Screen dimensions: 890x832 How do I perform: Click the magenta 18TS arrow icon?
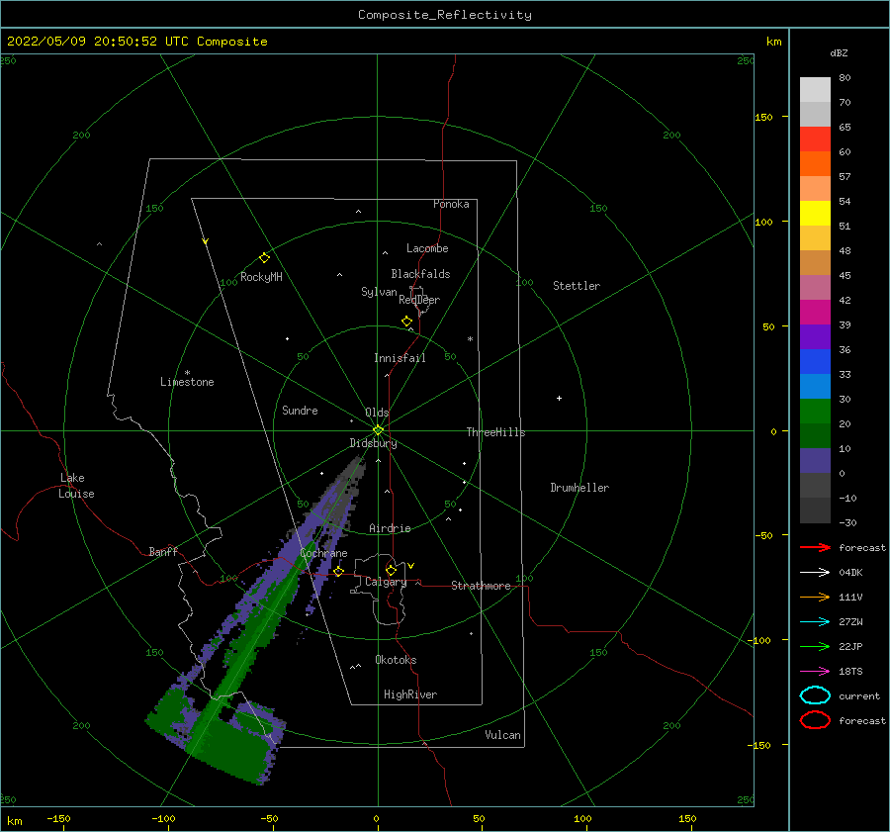[815, 672]
